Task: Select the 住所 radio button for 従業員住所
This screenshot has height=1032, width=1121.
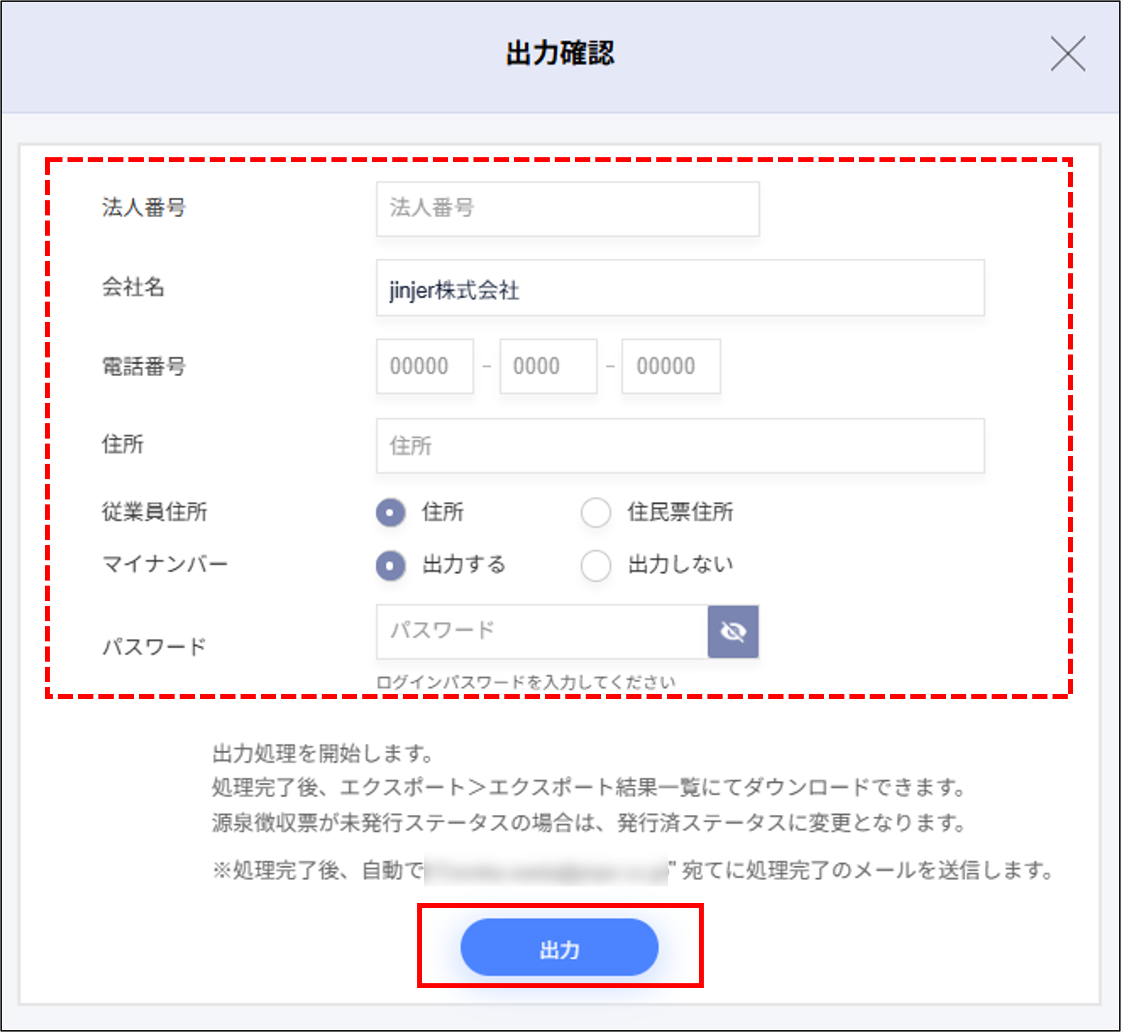Action: pyautogui.click(x=391, y=513)
